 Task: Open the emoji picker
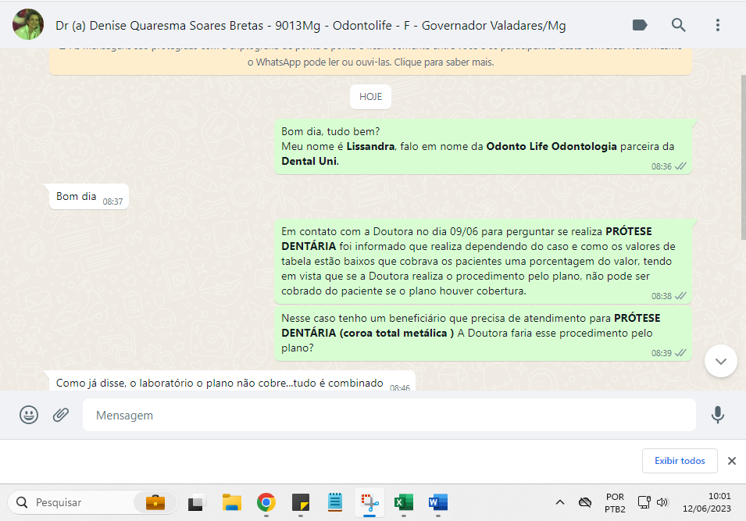pos(29,415)
